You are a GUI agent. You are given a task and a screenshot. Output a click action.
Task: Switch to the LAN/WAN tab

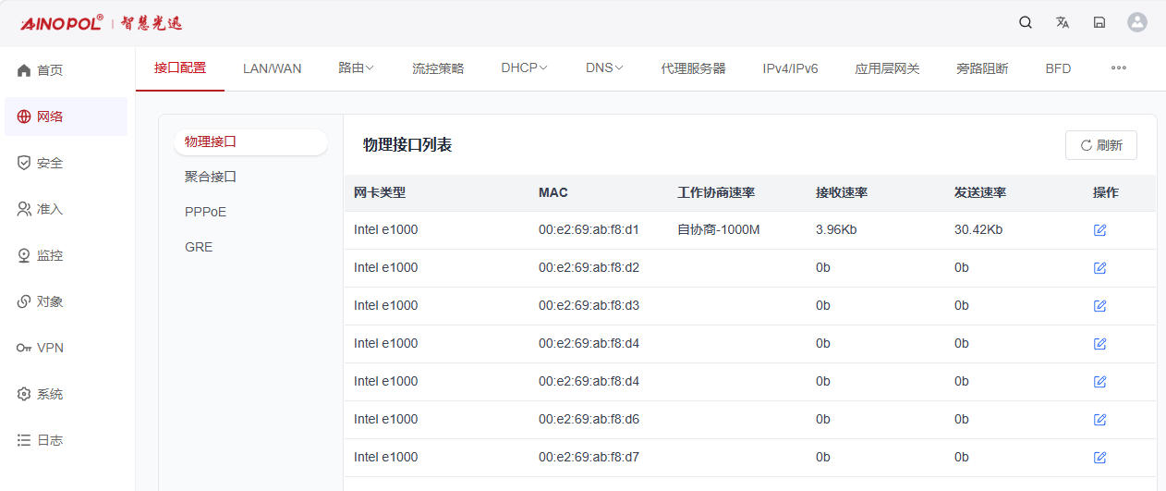(272, 68)
